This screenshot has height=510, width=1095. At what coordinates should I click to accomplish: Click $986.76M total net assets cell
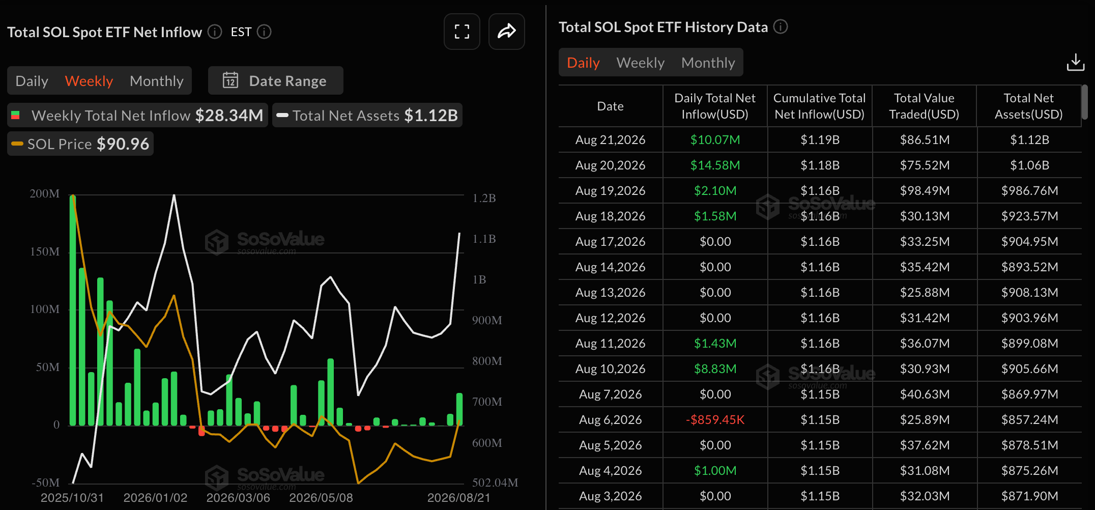coord(1029,190)
